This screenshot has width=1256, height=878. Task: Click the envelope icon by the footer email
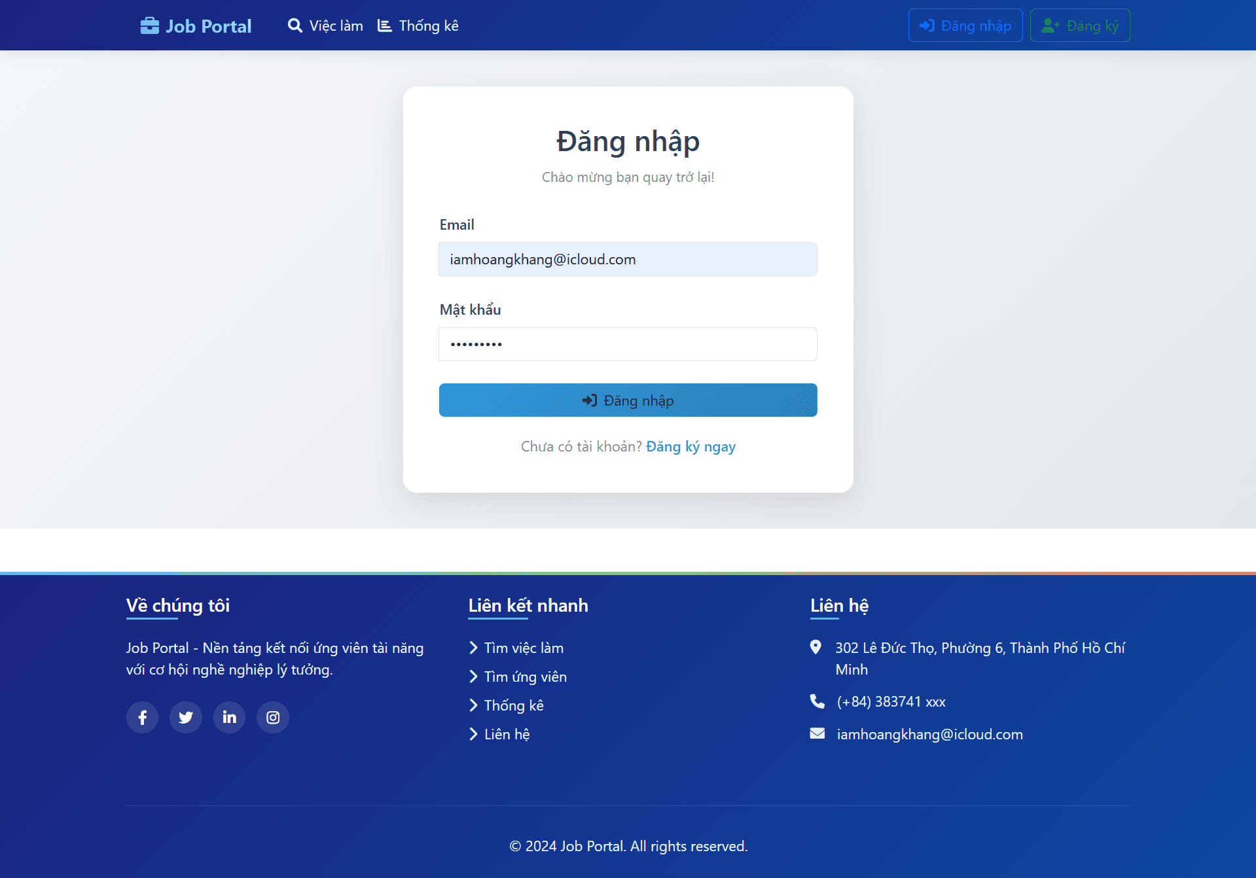click(817, 733)
